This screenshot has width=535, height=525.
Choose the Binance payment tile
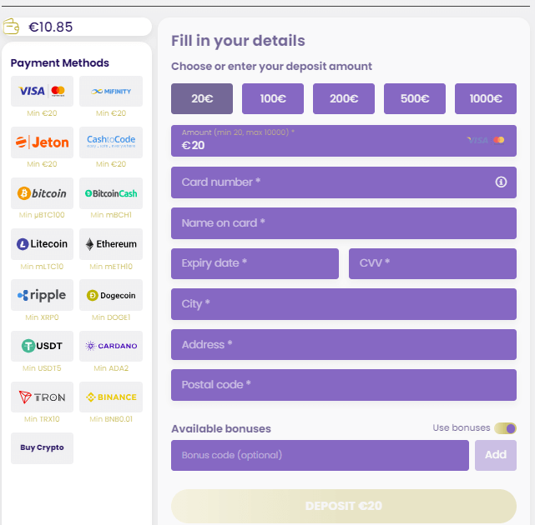coord(111,397)
